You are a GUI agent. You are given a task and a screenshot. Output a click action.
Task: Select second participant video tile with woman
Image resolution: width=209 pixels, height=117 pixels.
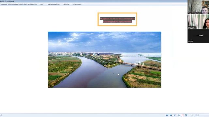click(198, 21)
